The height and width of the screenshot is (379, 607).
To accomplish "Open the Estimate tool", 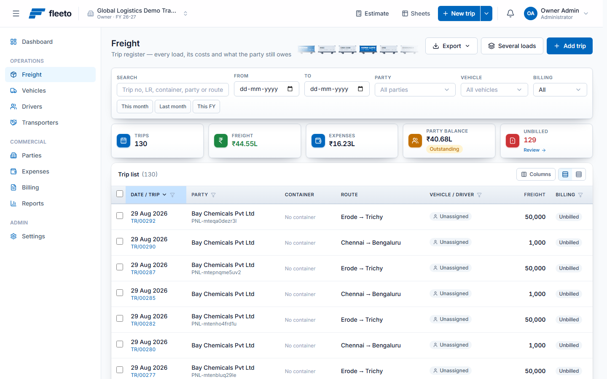I will pos(372,13).
